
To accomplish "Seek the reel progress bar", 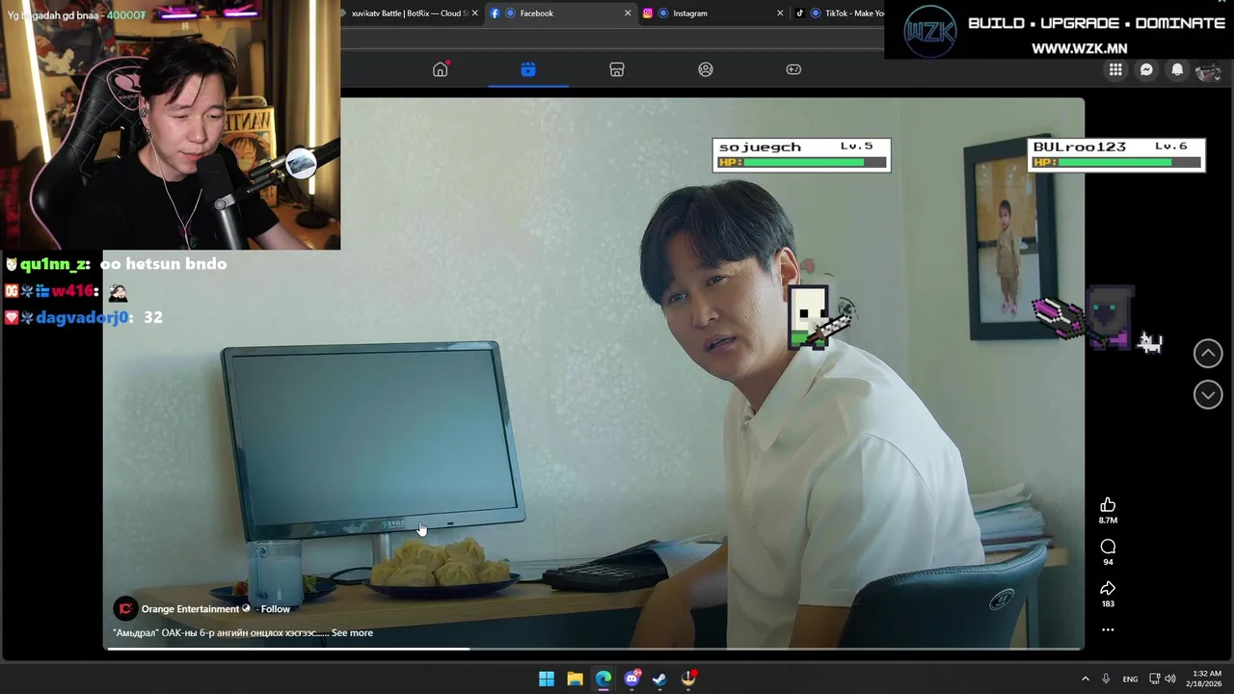I will [594, 649].
